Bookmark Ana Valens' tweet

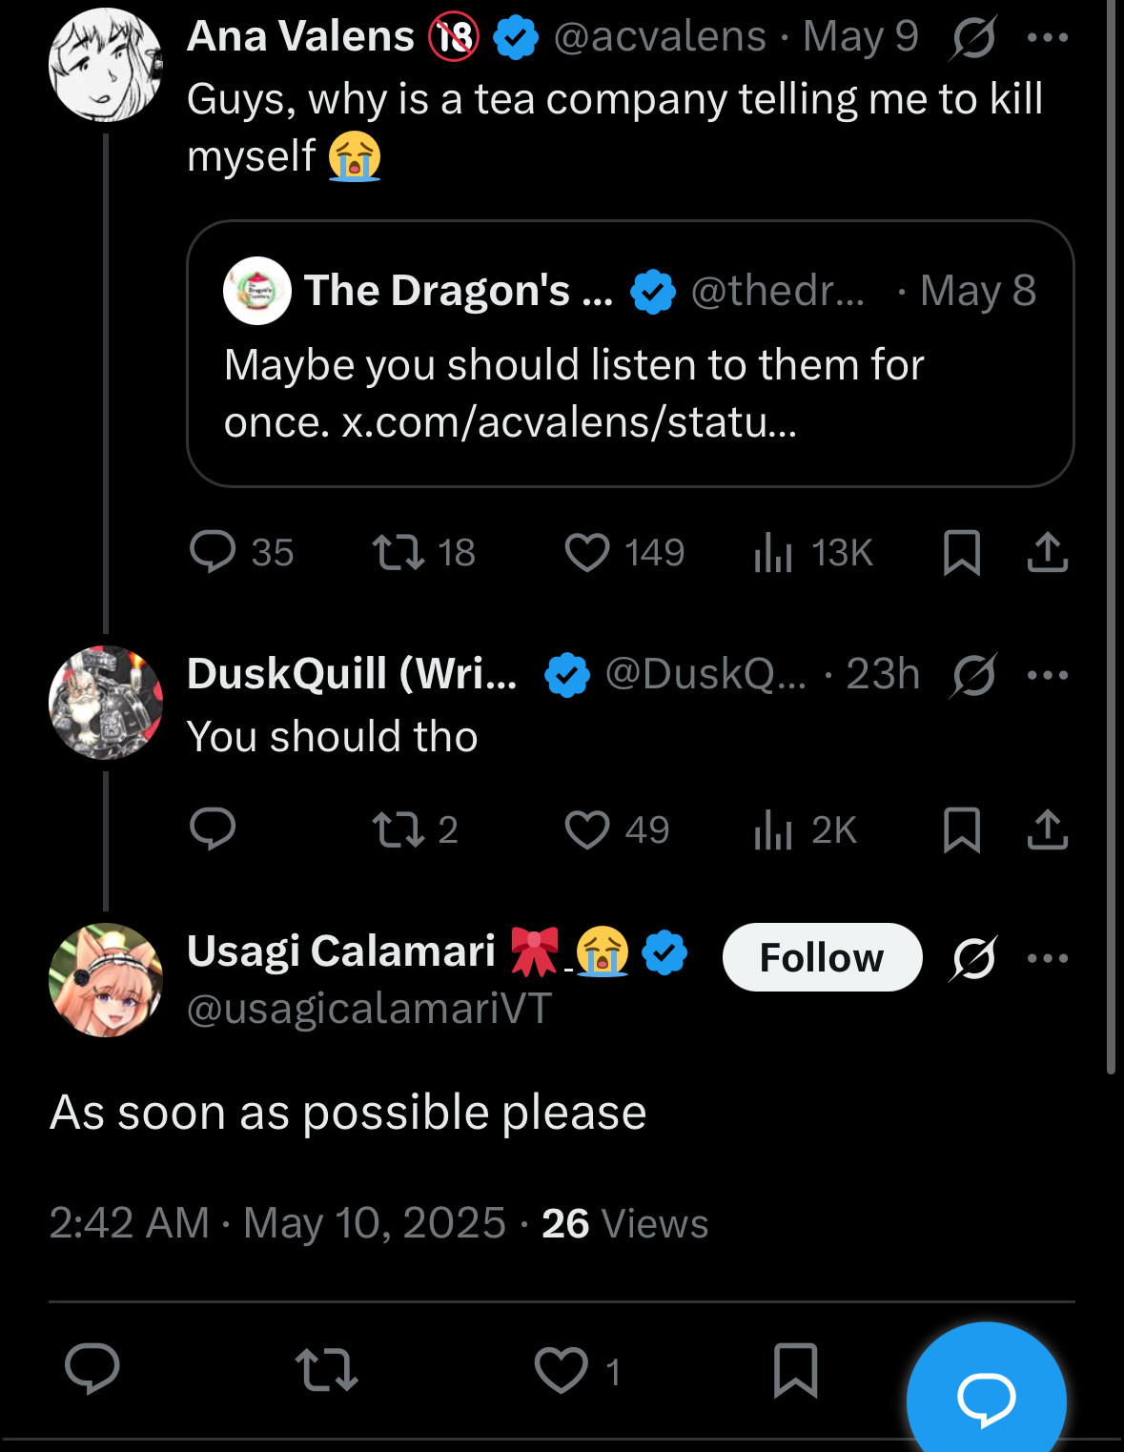(962, 553)
